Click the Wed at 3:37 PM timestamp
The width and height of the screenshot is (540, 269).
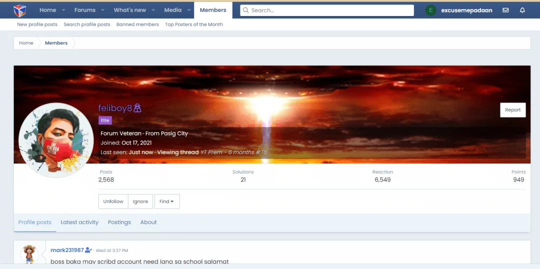(112, 250)
